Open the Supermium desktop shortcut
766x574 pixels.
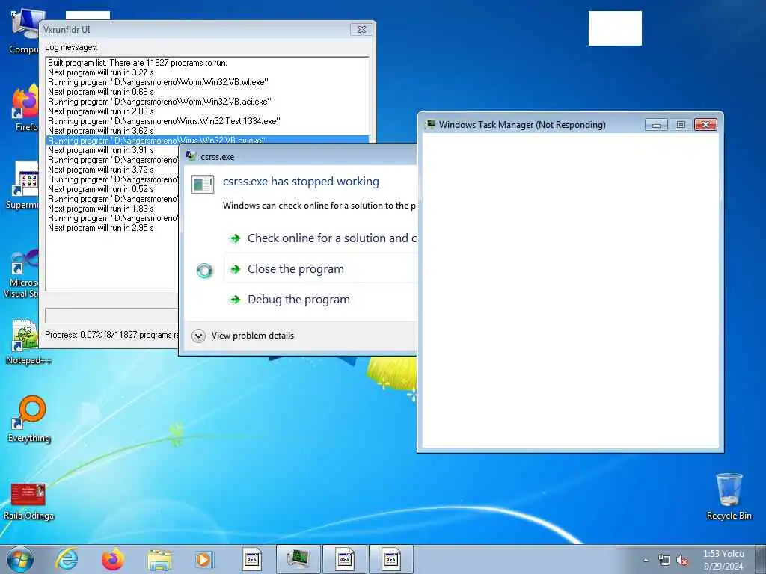25,185
